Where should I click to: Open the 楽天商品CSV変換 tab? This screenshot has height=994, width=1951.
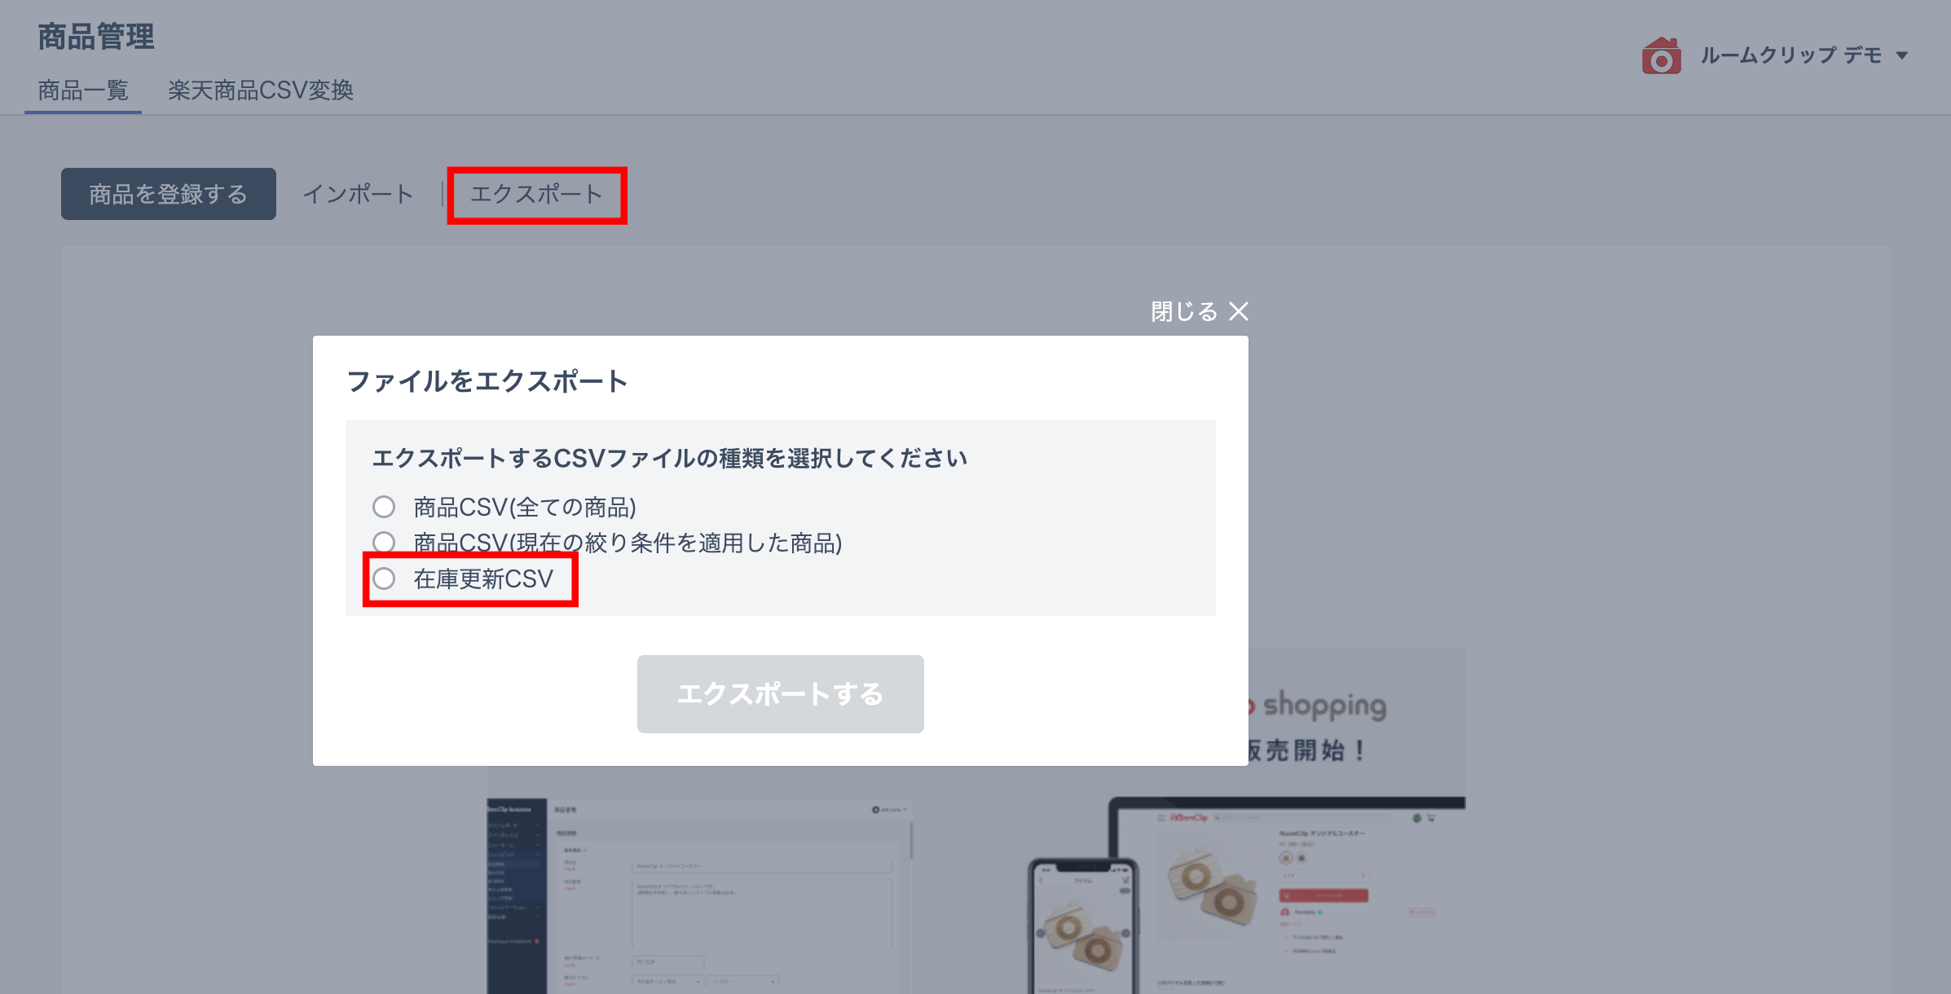point(261,90)
